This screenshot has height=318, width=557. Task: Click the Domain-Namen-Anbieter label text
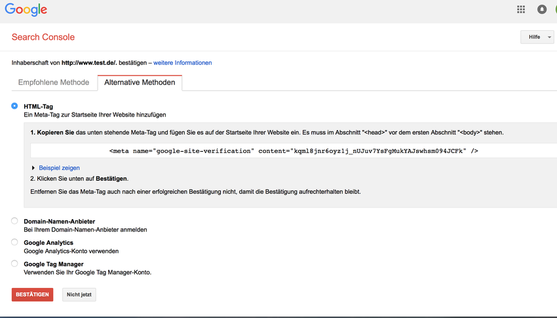[x=60, y=221]
